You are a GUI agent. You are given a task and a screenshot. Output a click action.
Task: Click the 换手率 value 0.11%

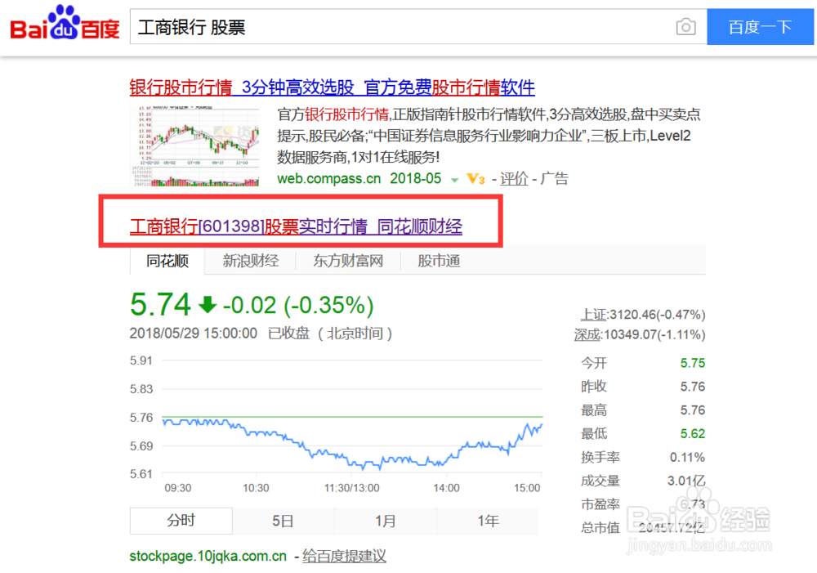pyautogui.click(x=687, y=458)
